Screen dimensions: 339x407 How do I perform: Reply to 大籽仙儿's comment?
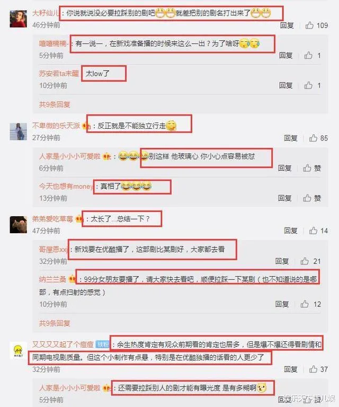[x=287, y=25]
